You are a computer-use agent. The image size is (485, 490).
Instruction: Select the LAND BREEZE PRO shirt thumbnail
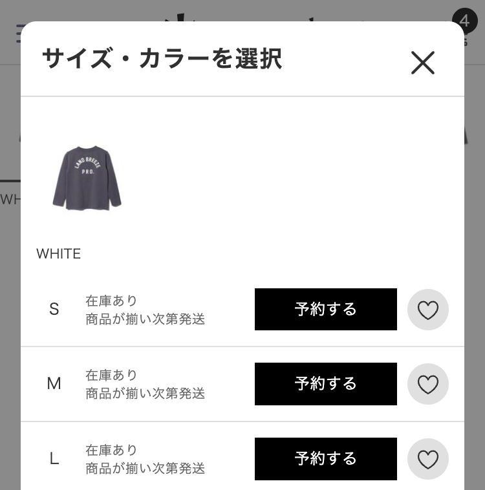87,177
